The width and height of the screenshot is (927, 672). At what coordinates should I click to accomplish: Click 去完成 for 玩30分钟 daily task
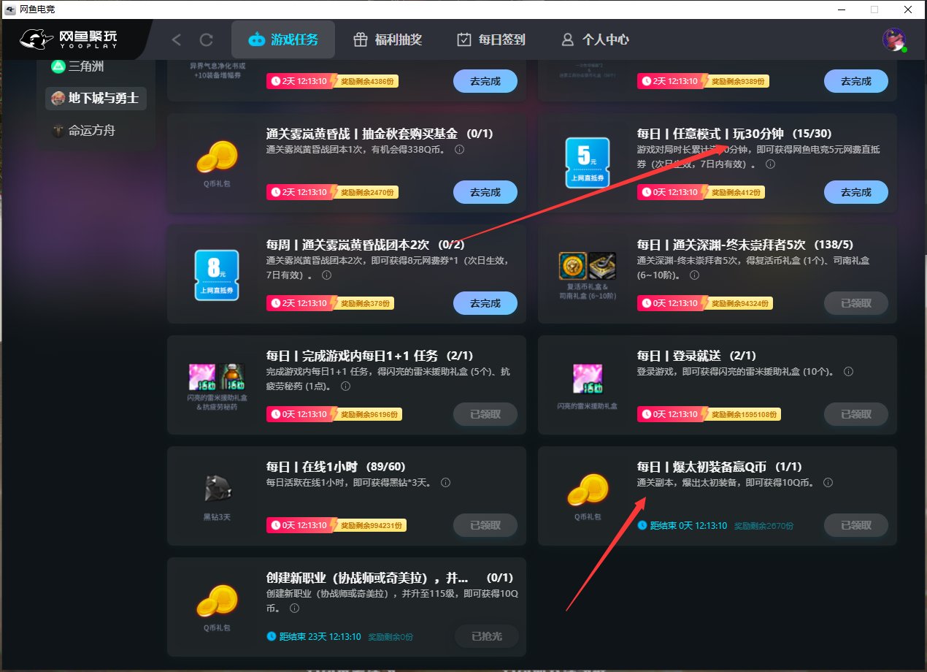click(x=855, y=192)
